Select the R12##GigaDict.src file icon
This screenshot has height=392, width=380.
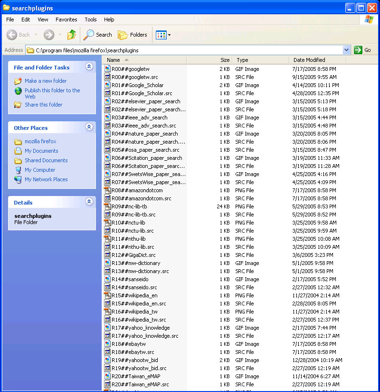(108, 255)
